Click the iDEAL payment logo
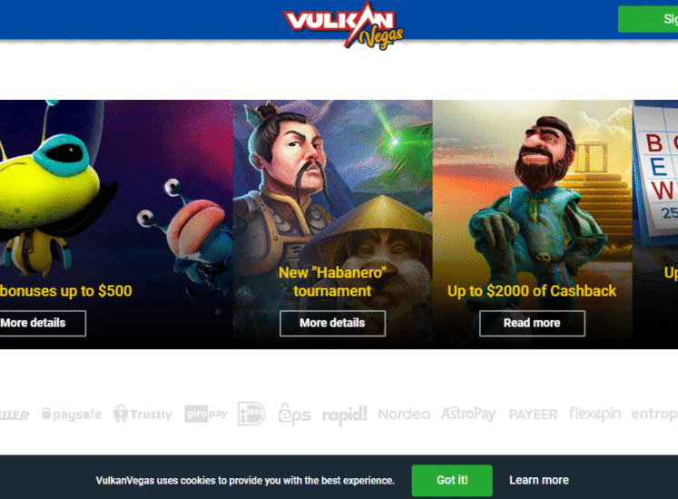Screen dimensions: 678x499 [251, 414]
